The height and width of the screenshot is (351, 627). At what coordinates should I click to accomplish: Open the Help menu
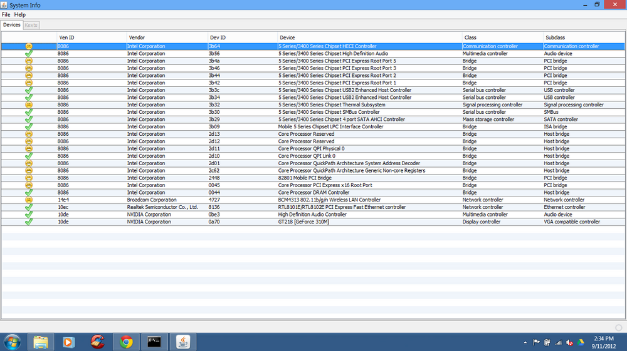tap(20, 14)
